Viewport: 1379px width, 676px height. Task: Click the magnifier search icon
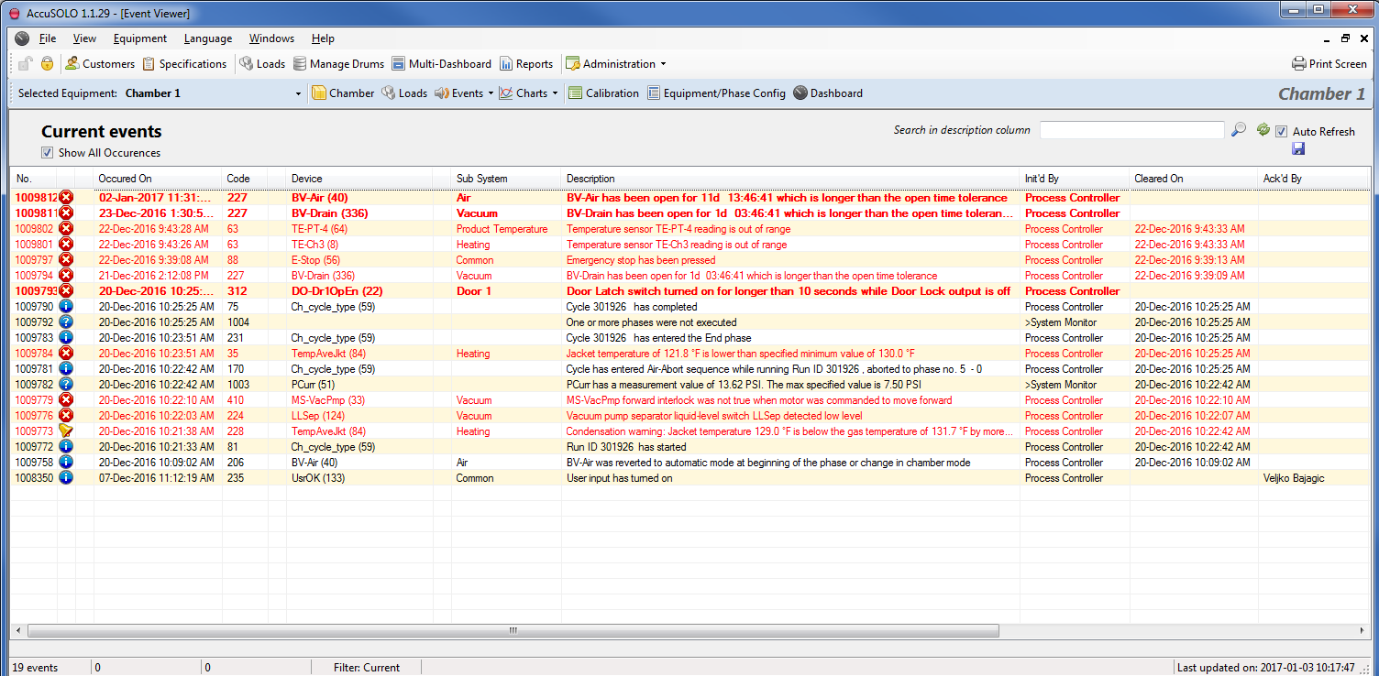click(1239, 130)
